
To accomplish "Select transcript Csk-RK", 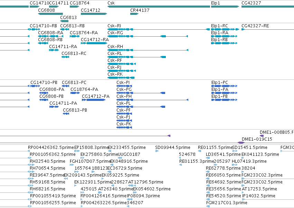I will 115,74.
